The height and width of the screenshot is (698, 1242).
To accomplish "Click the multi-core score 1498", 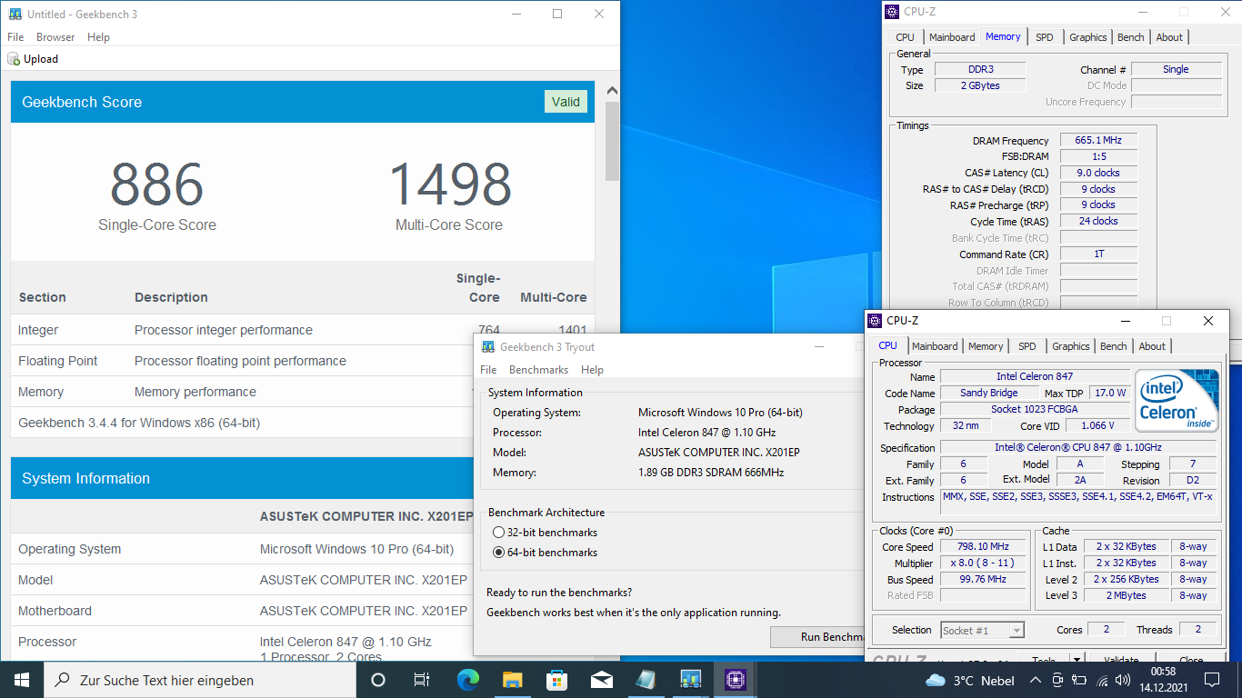I will coord(449,184).
